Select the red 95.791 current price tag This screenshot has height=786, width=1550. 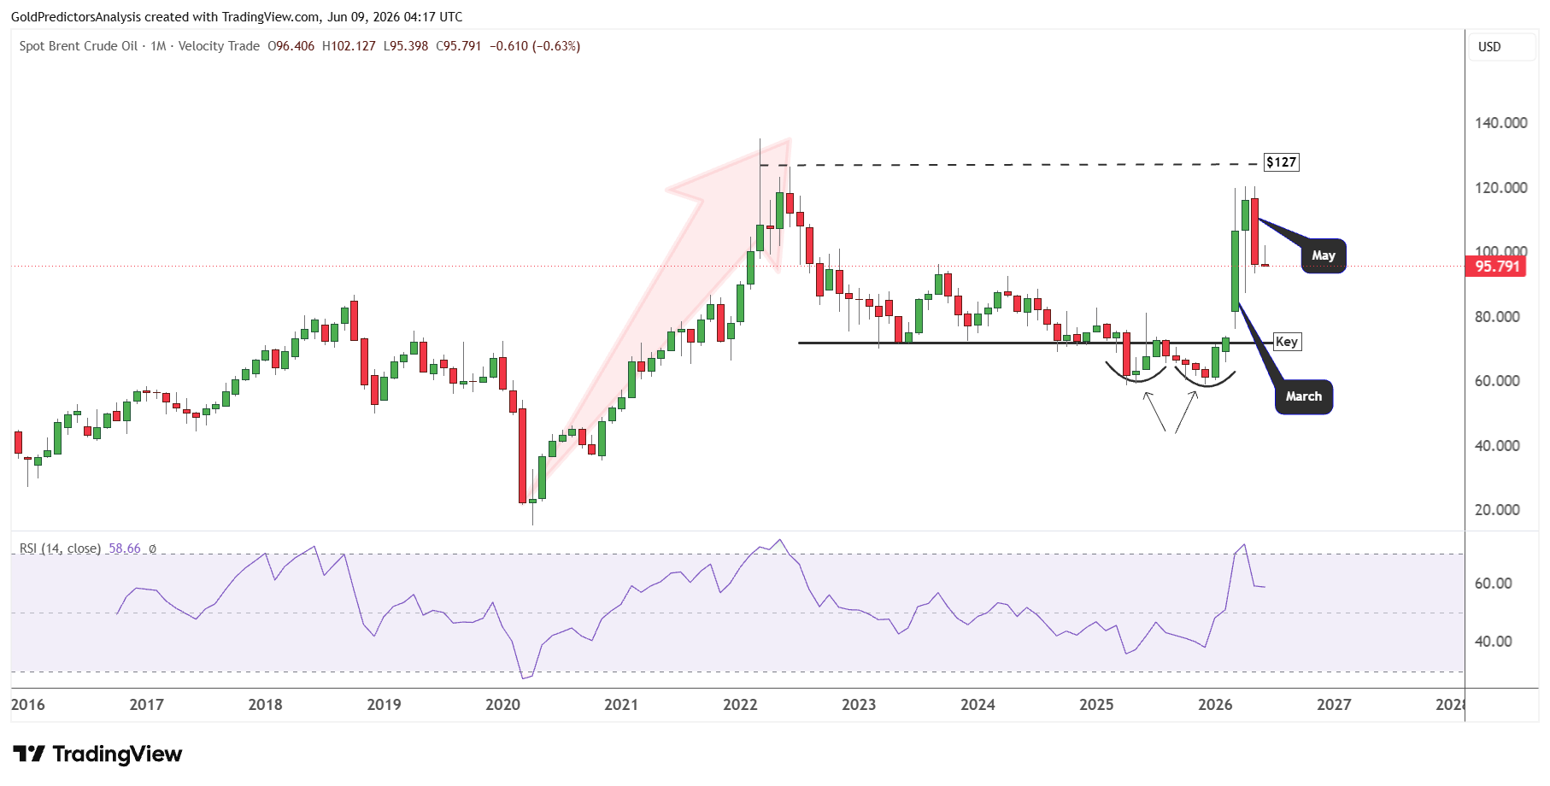pos(1497,267)
